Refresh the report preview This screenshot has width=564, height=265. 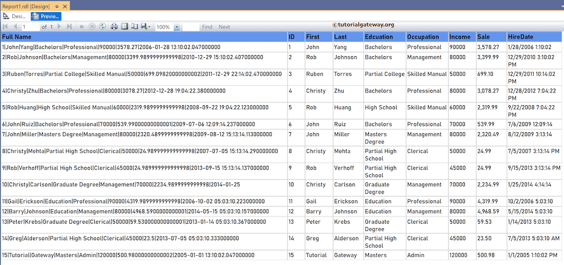click(x=102, y=26)
